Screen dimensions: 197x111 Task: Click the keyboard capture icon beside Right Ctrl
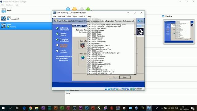click(x=134, y=89)
